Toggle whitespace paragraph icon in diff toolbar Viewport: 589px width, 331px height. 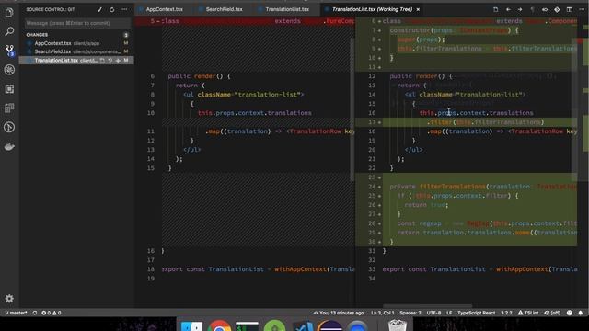(x=532, y=9)
